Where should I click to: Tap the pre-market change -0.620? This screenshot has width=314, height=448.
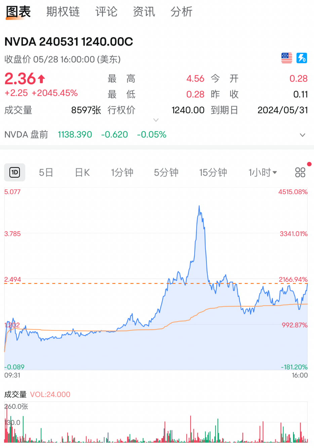tap(115, 135)
